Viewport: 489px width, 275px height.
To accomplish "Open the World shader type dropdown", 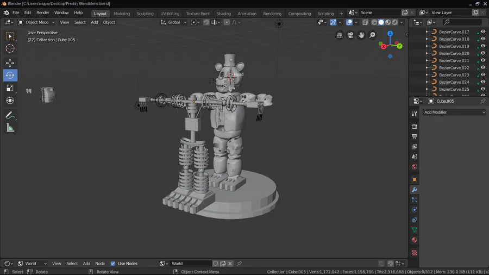I will click(33, 264).
